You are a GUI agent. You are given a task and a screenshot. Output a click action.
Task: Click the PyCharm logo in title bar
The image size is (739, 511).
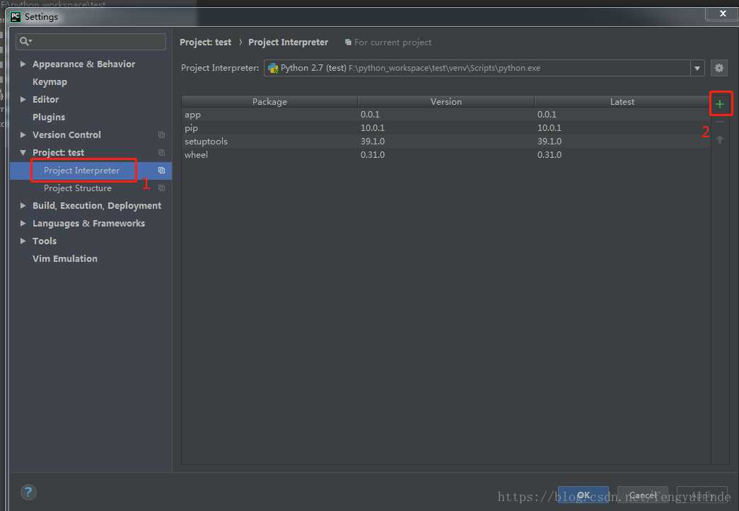[x=16, y=16]
